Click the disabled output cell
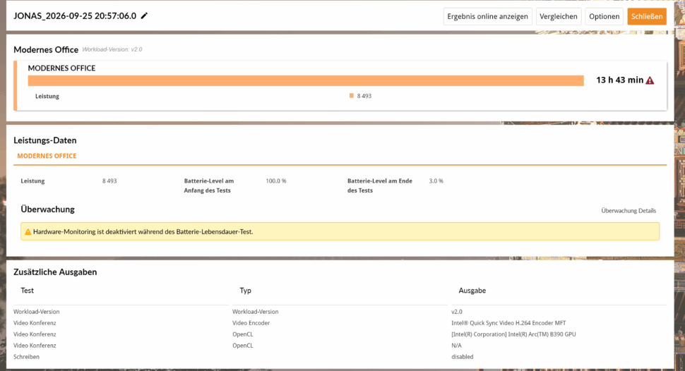This screenshot has width=685, height=371. click(x=463, y=357)
